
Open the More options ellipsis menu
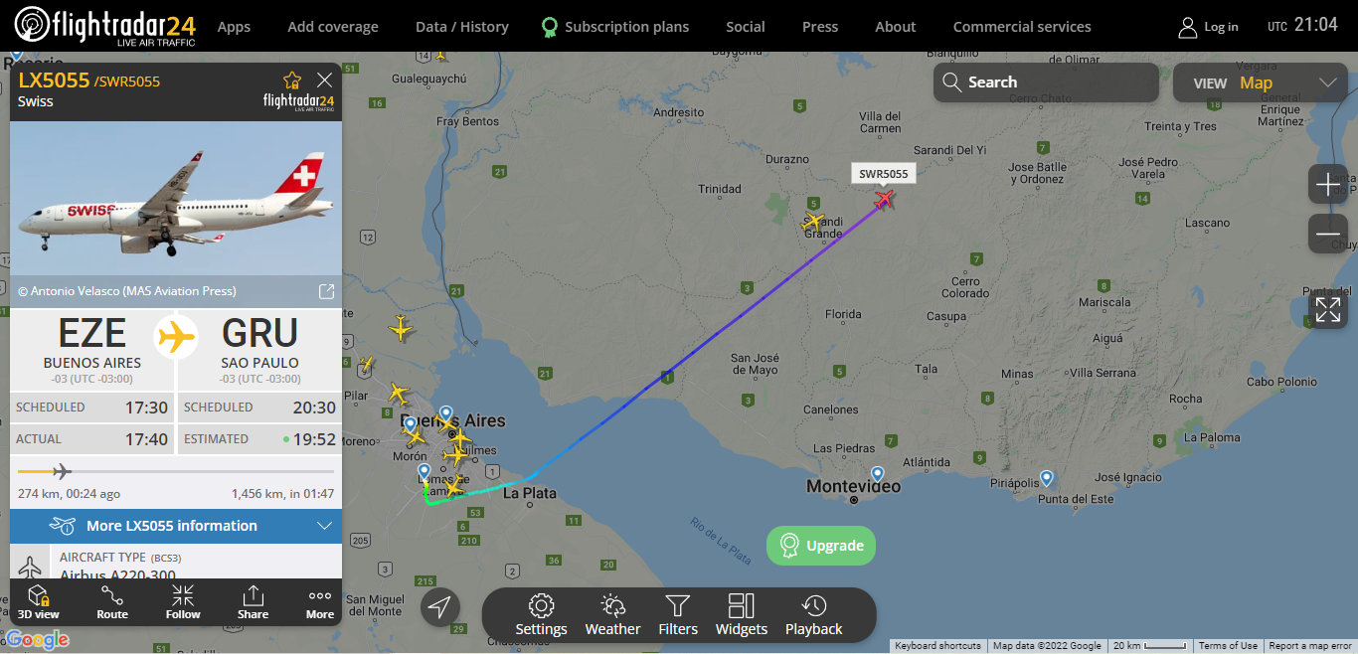point(319,604)
